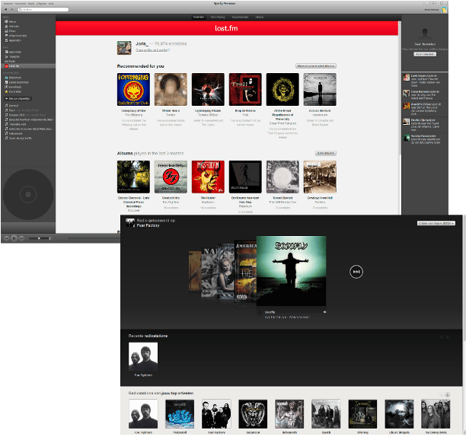Go back with the left navigation arrow

(x=5, y=9)
